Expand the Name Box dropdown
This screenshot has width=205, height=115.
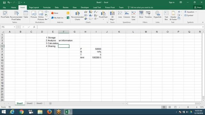(x=14, y=27)
